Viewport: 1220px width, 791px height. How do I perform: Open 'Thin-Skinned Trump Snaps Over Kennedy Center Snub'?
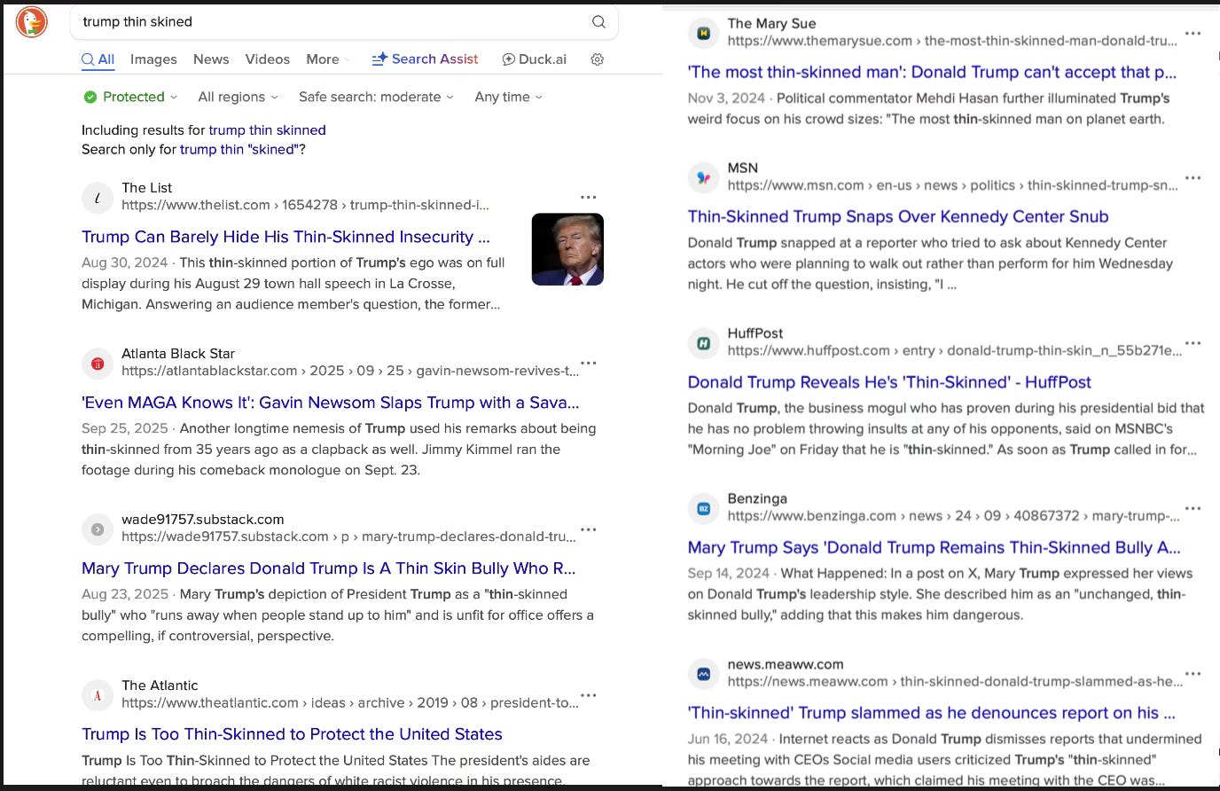(x=898, y=216)
